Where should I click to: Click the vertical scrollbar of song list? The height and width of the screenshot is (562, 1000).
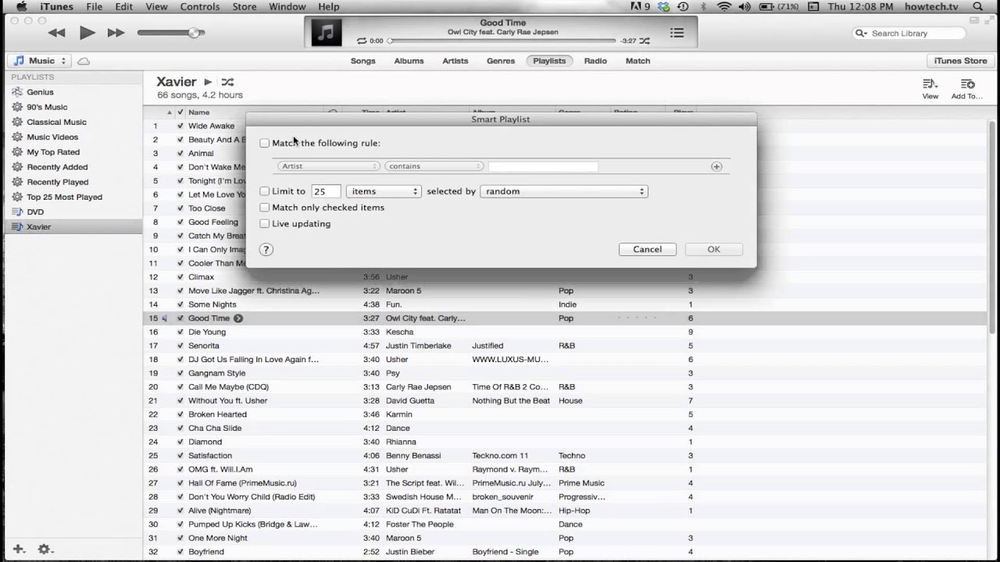coord(993,226)
